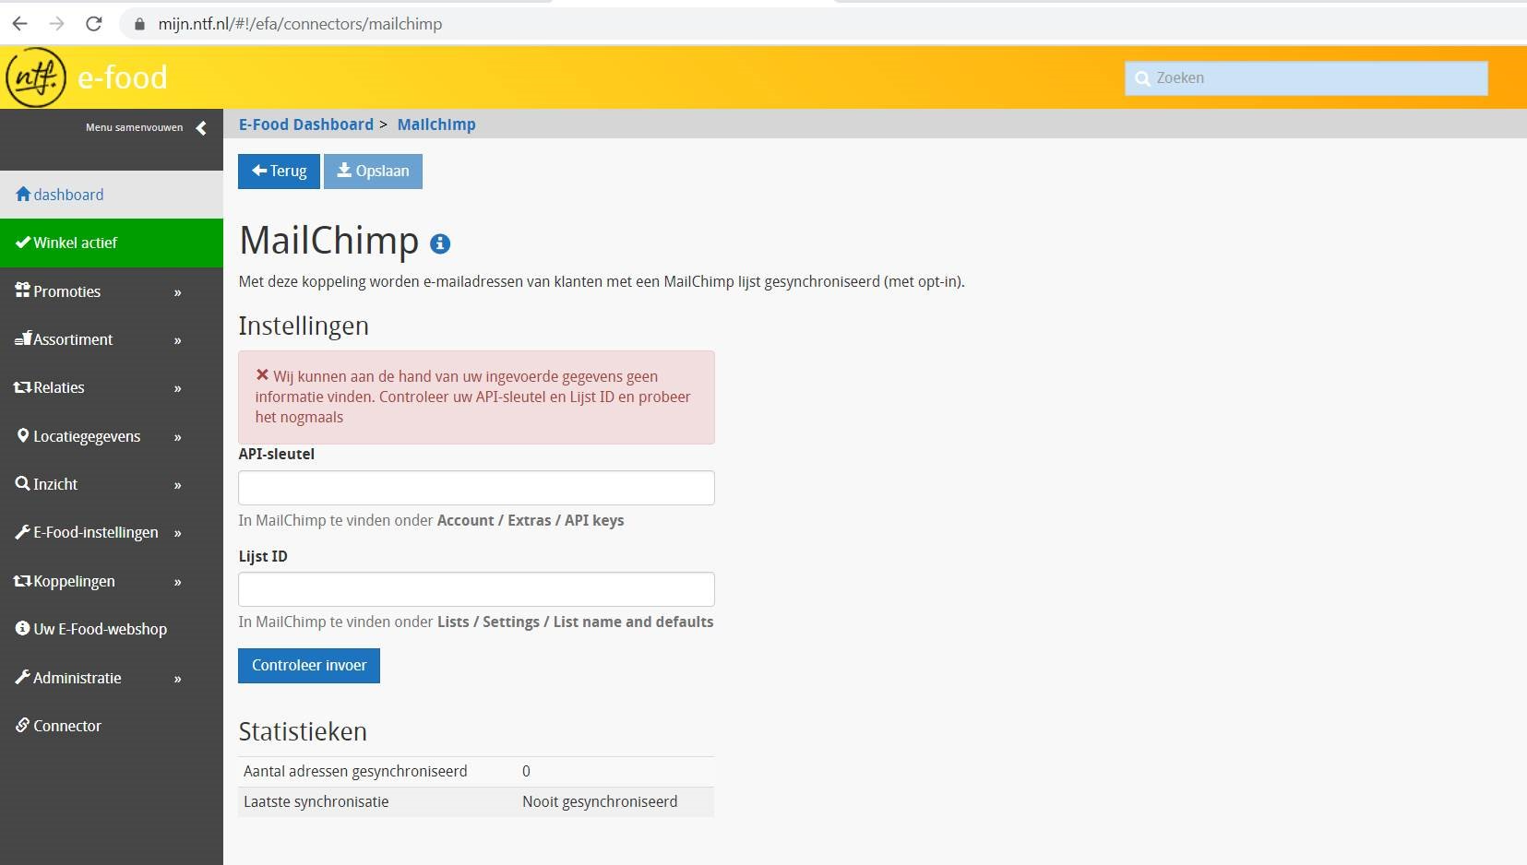Expand the E-Food-instellingen submenu arrow
This screenshot has height=865, width=1527.
pos(178,533)
